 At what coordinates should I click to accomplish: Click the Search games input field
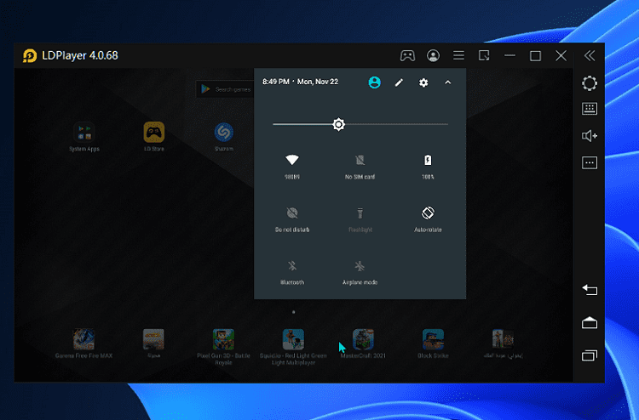click(x=225, y=89)
